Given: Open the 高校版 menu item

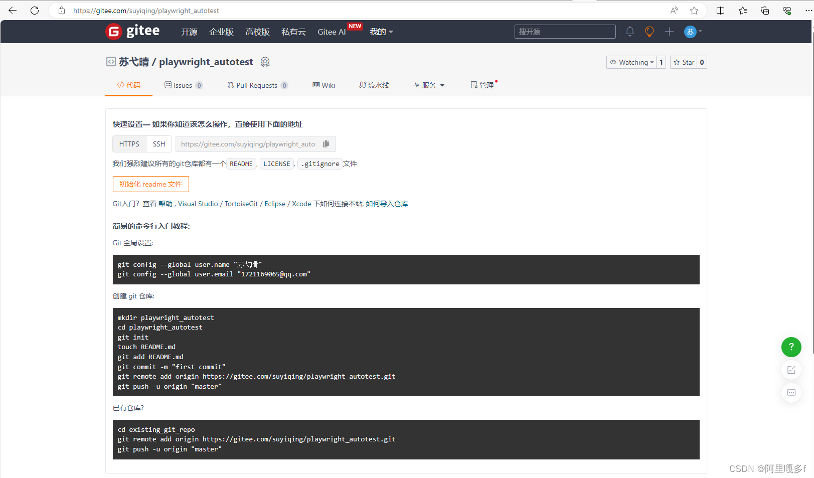Looking at the screenshot, I should coord(257,32).
